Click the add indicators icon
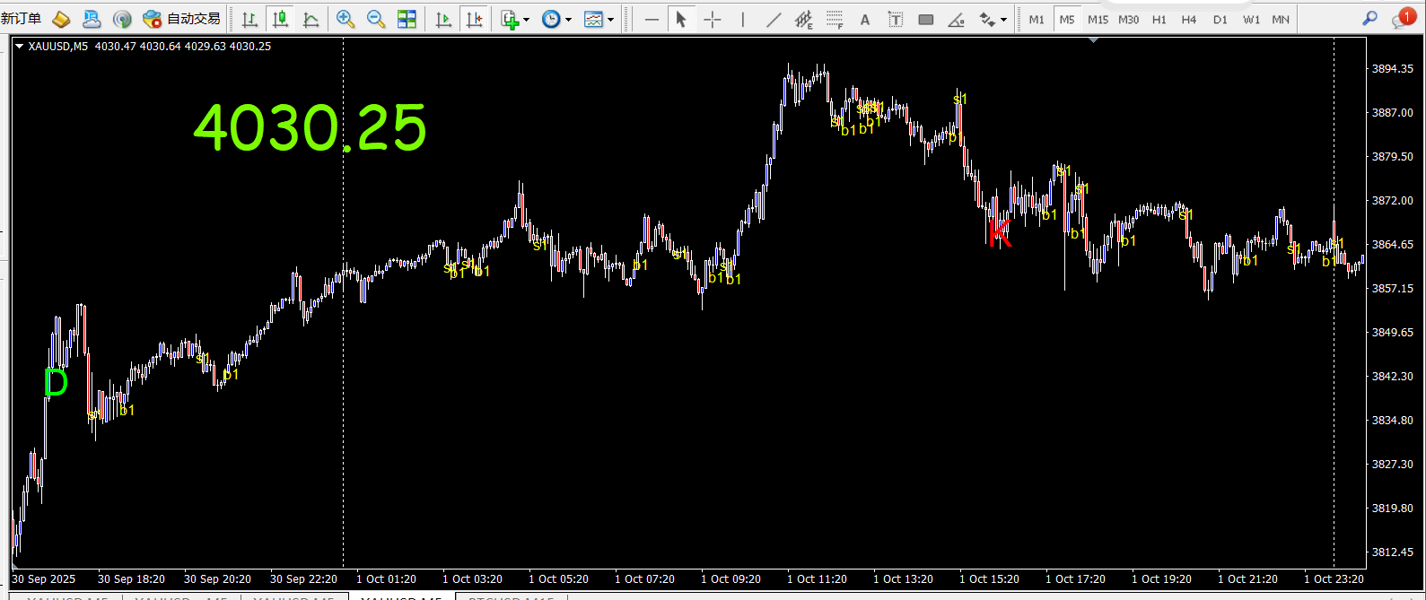This screenshot has height=600, width=1426. (510, 19)
